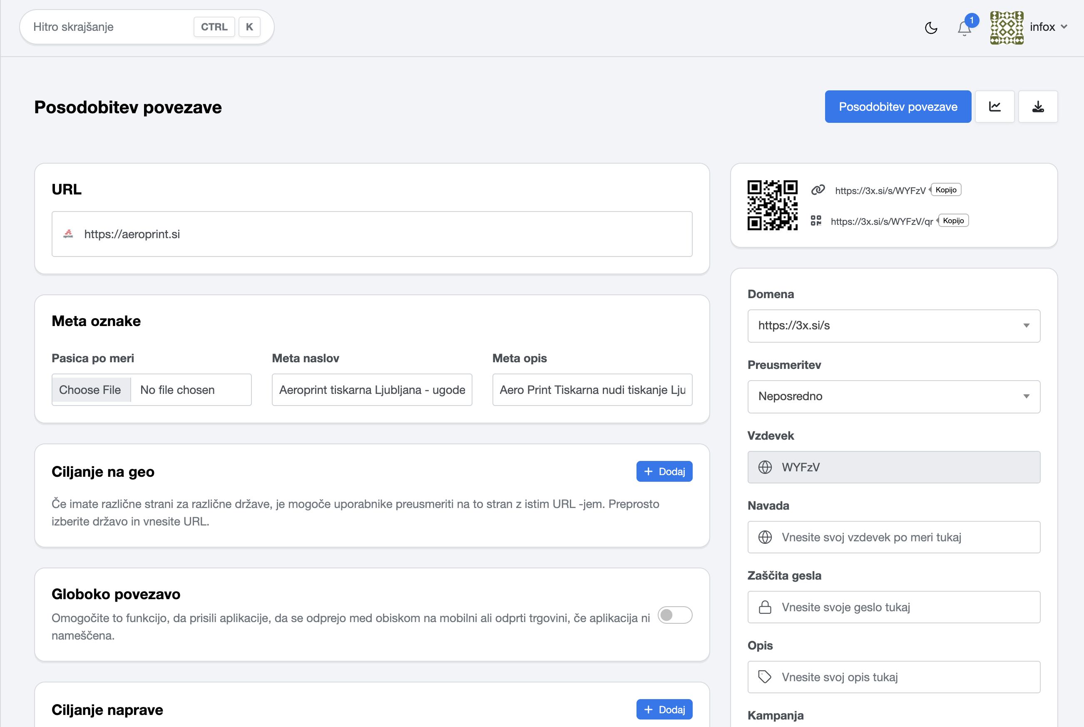Copy the short link https://3x.si/s/WYFzV
Viewport: 1084px width, 727px height.
coord(946,189)
